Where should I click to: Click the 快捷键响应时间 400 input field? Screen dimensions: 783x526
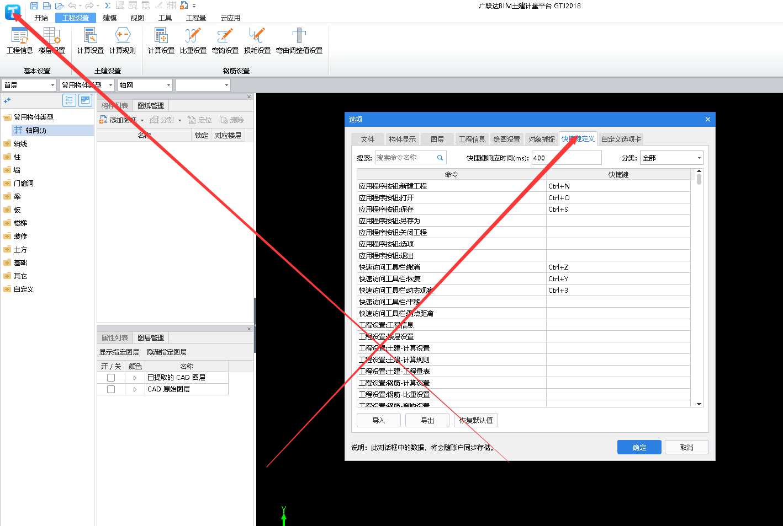567,158
